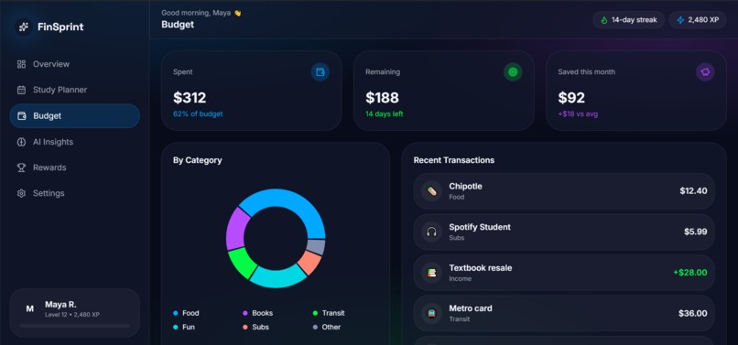Click the $36.00 Metro card amount
Viewport: 738px width, 345px height.
point(693,314)
